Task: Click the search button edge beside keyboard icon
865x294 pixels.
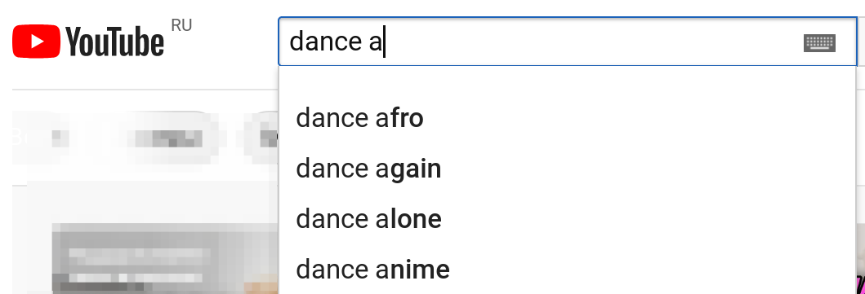Action: (862, 42)
